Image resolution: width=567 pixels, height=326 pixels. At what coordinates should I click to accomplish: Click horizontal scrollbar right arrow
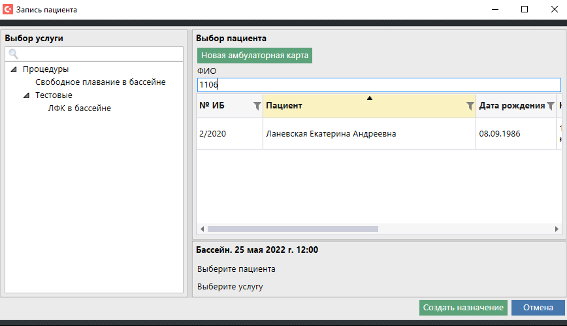pos(556,229)
